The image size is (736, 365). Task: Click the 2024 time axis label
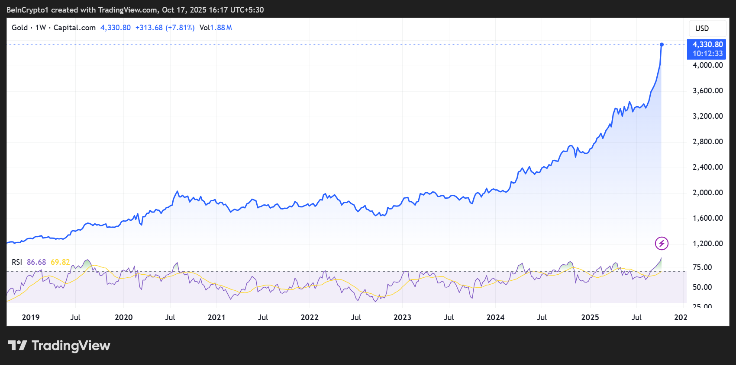pos(495,317)
